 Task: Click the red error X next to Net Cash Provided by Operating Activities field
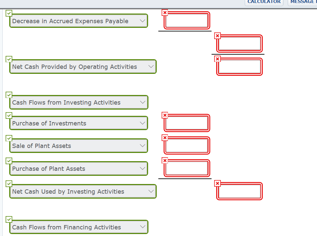click(x=218, y=59)
